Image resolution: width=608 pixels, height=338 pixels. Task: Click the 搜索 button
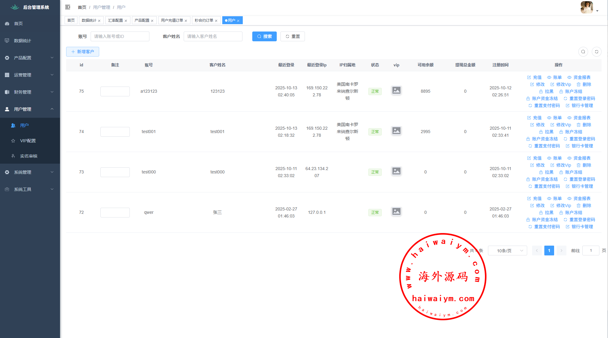264,36
